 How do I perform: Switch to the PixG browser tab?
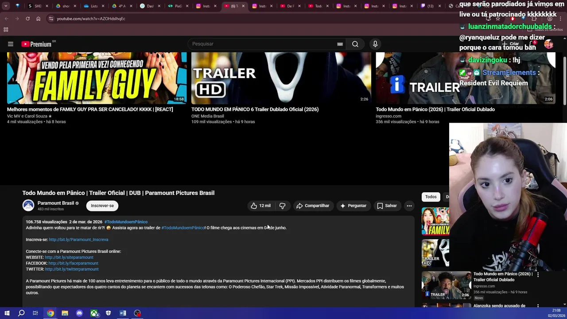coord(179,6)
